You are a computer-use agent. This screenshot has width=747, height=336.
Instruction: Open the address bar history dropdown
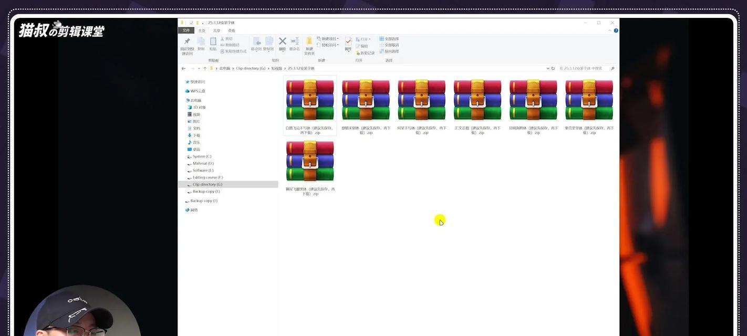[548, 68]
